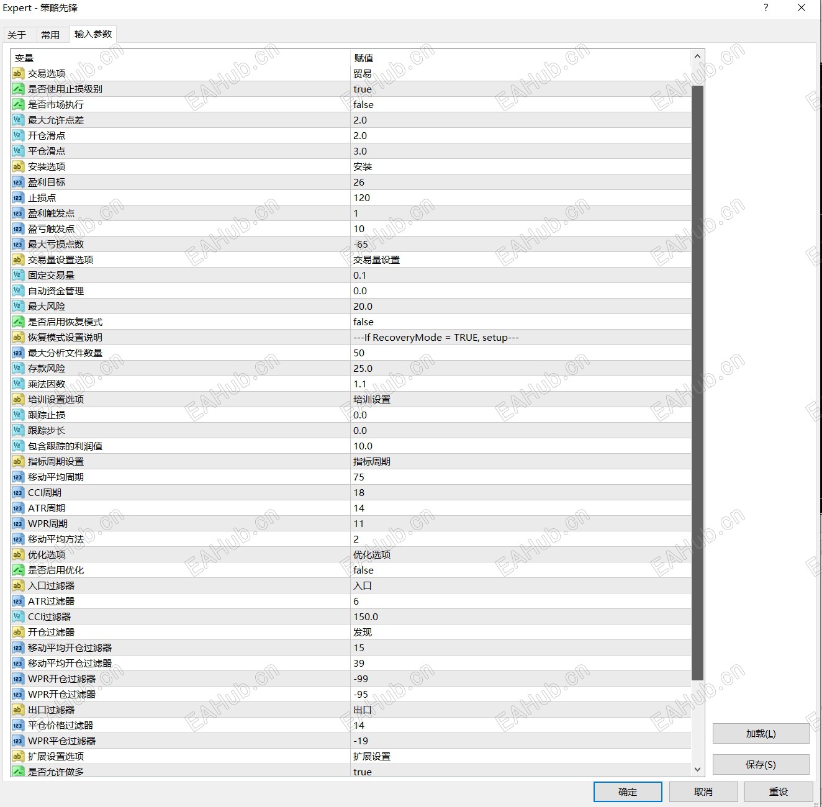Click the 26 value of 盈利目标
822x807 pixels.
tap(359, 182)
